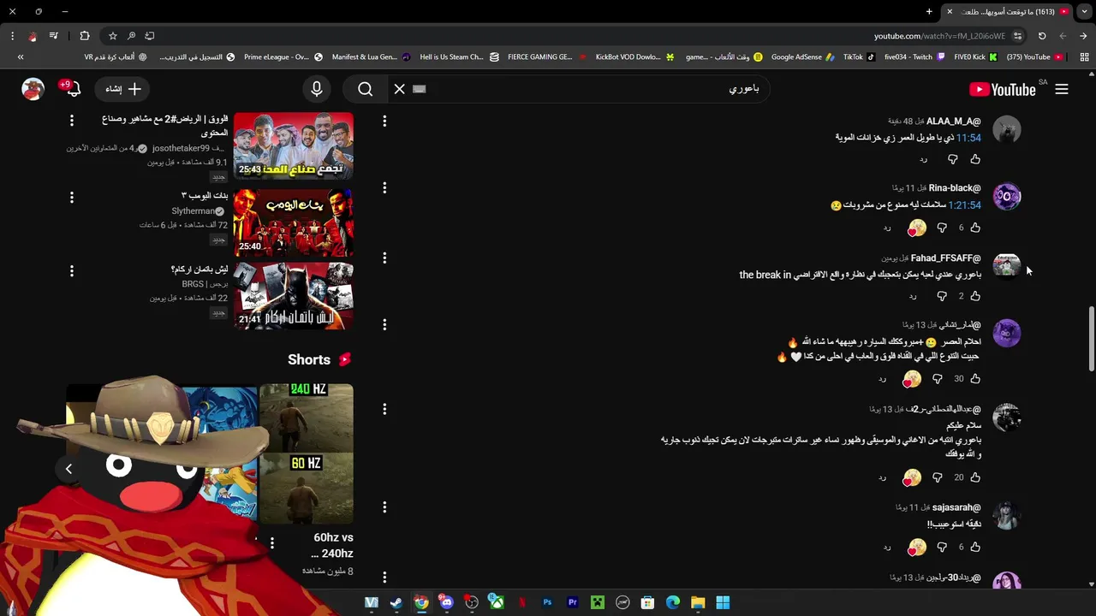Like the @sajasarah comment
The height and width of the screenshot is (616, 1096).
click(975, 547)
